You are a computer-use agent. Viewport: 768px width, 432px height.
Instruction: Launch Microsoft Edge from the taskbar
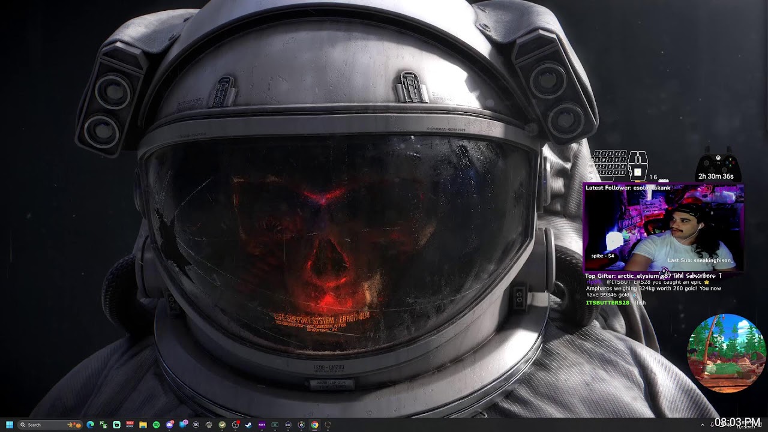[x=90, y=425]
